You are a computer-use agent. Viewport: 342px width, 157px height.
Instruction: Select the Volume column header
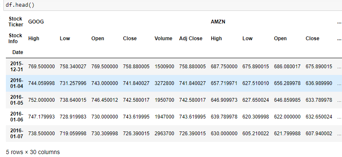163,39
